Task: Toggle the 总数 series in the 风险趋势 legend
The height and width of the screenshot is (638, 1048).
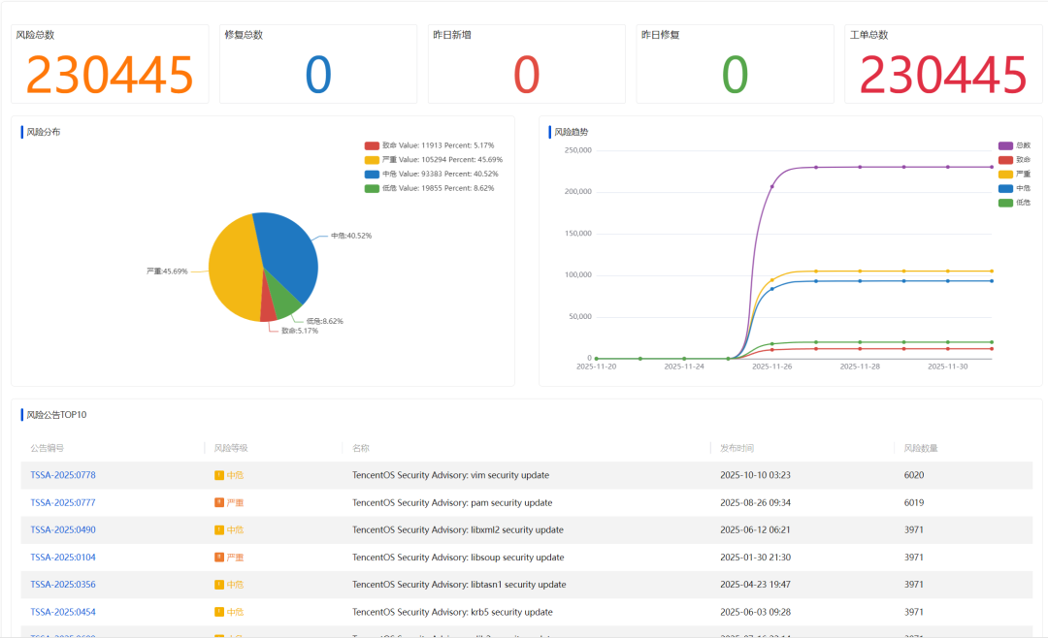Action: (1005, 145)
